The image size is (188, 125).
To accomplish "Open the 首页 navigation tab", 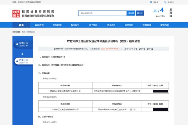I will point(21,25).
